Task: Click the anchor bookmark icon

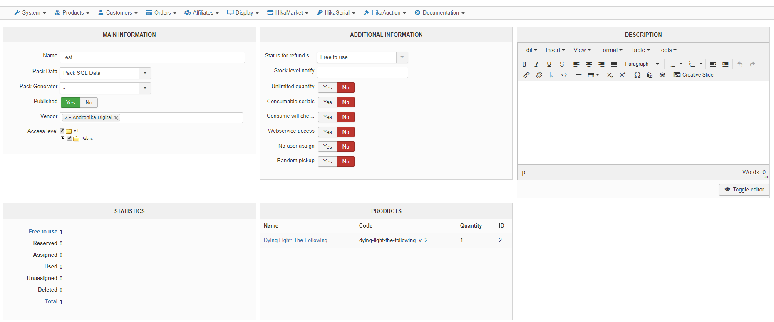Action: point(551,75)
